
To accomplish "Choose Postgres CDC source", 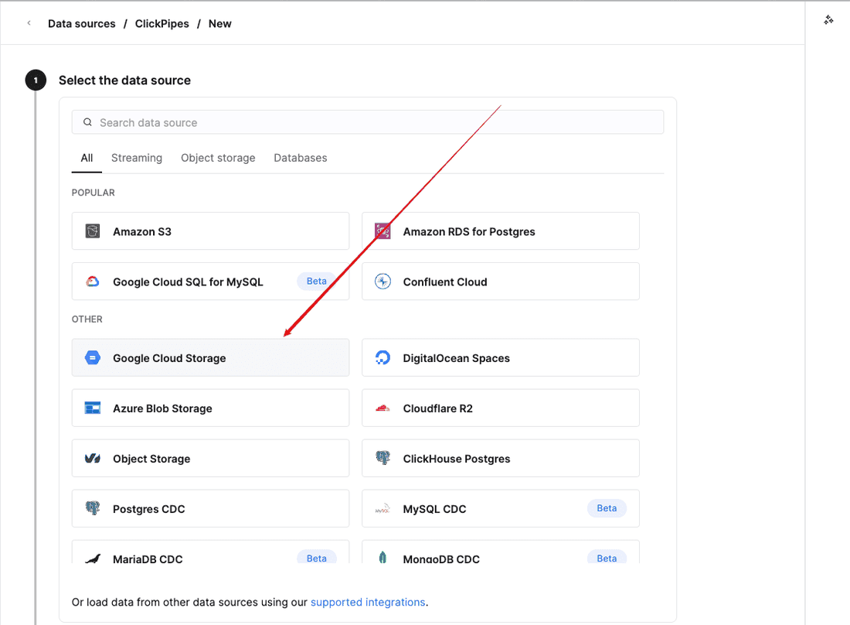I will tap(210, 508).
